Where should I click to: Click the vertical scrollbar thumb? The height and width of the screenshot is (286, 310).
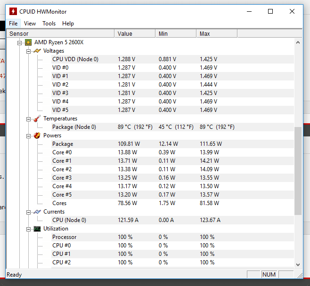coord(298,171)
